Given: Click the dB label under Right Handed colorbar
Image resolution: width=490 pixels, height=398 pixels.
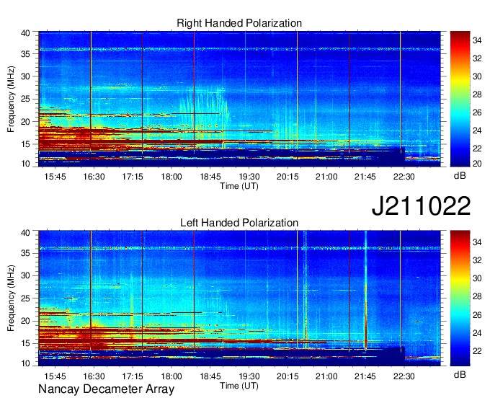Looking at the screenshot, I should pyautogui.click(x=460, y=176).
